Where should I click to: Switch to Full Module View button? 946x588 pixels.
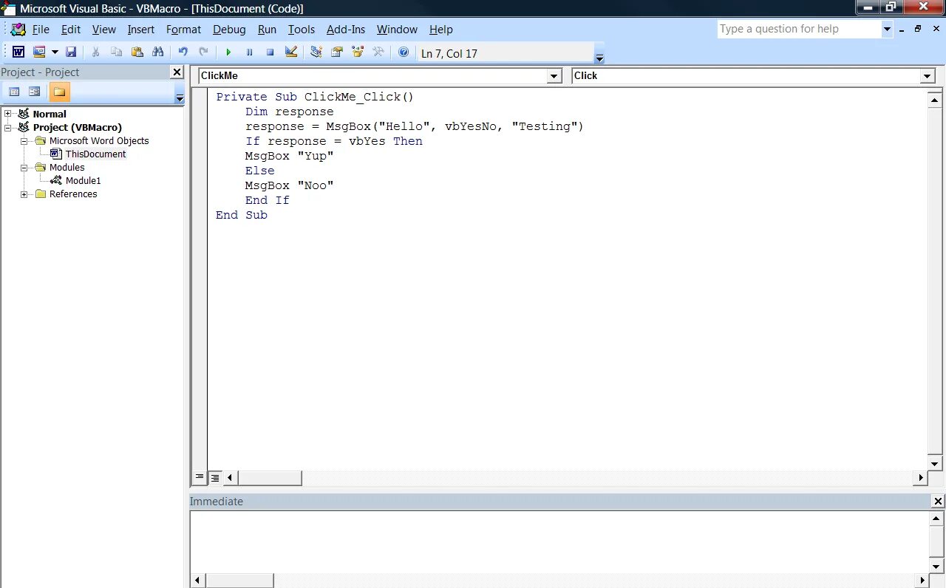pyautogui.click(x=214, y=478)
